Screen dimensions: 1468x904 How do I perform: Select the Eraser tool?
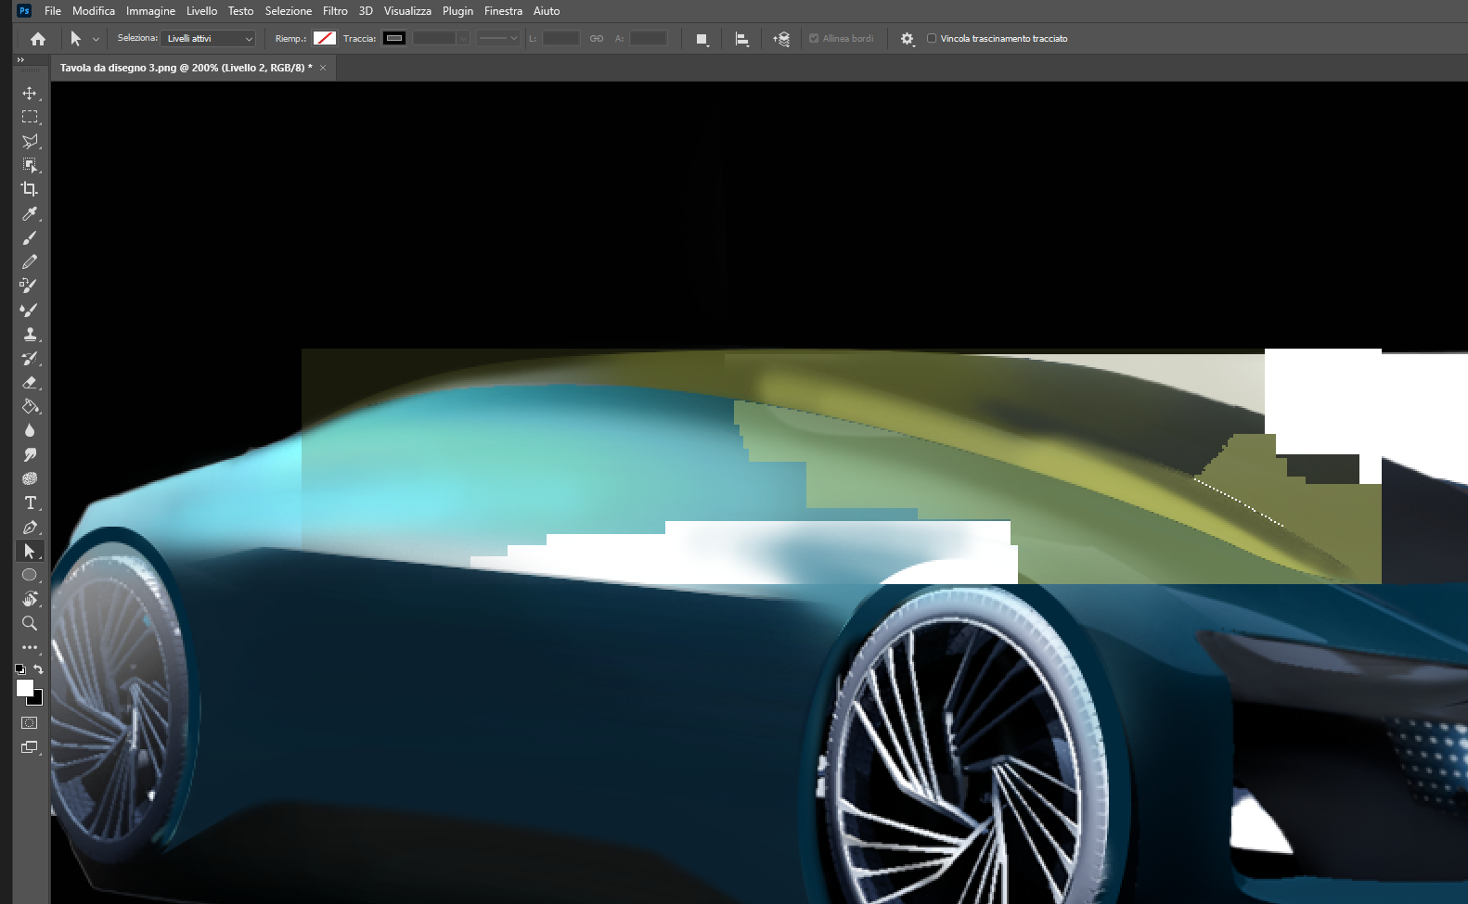coord(30,382)
